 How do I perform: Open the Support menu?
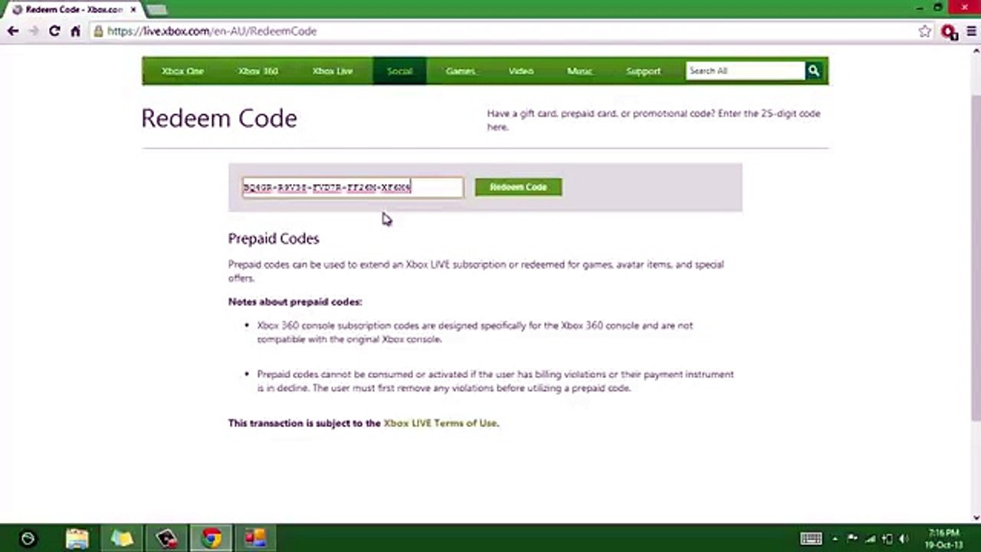pyautogui.click(x=643, y=71)
